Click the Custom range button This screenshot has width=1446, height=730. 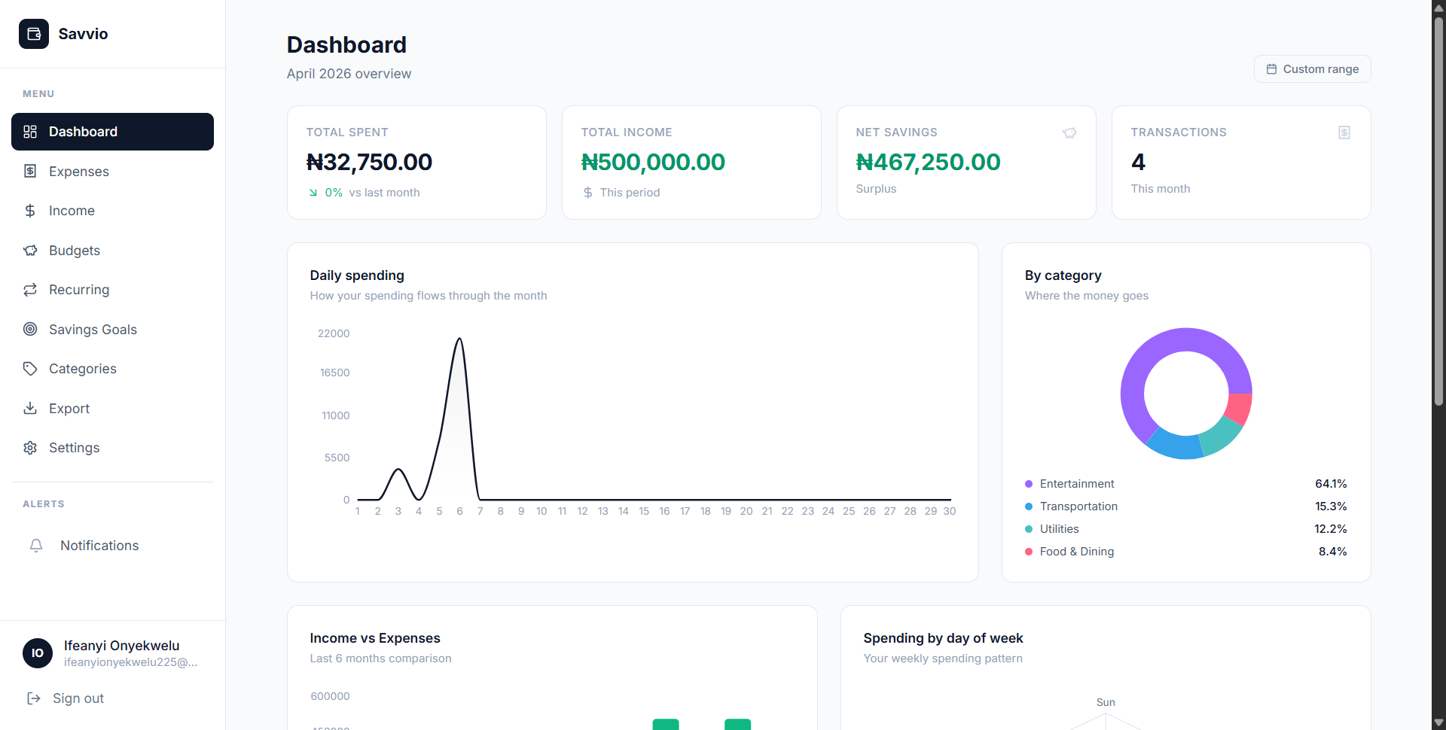pyautogui.click(x=1312, y=68)
